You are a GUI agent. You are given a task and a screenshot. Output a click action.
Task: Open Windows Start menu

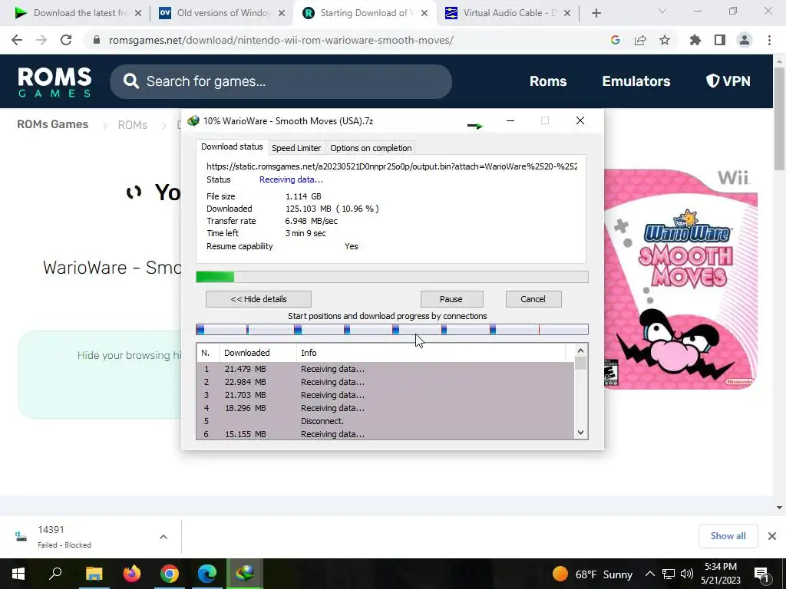point(18,574)
